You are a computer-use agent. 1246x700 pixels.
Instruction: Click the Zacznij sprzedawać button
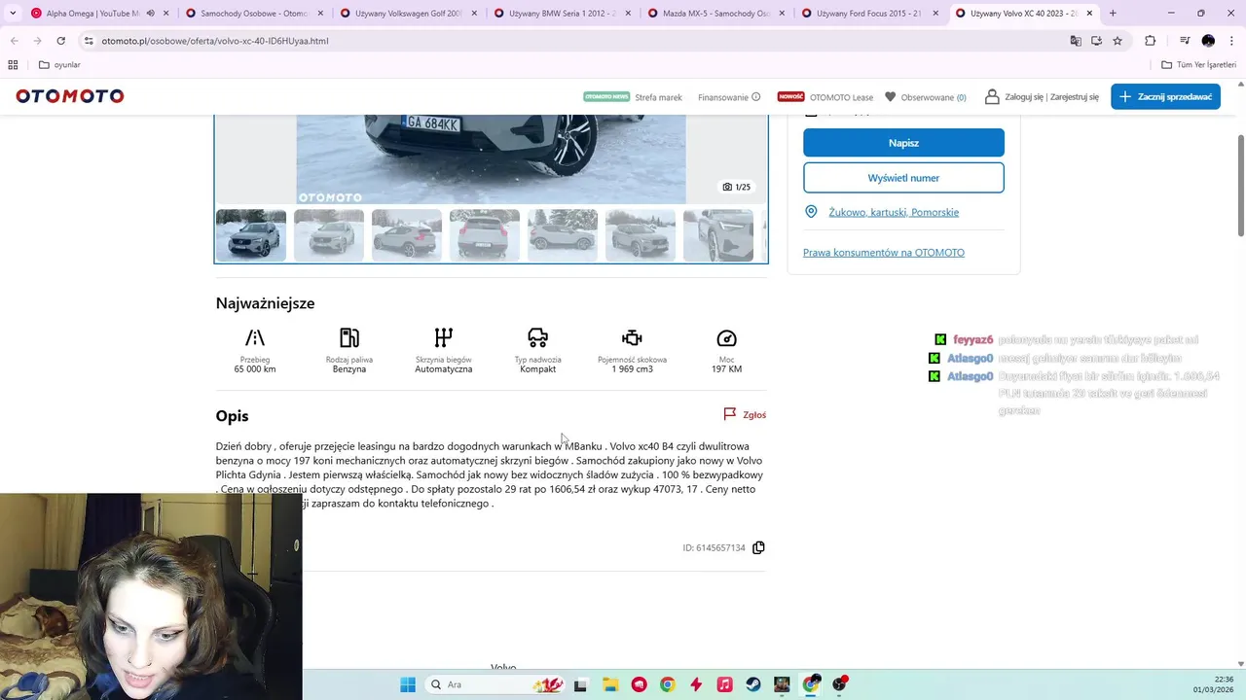[x=1165, y=96]
